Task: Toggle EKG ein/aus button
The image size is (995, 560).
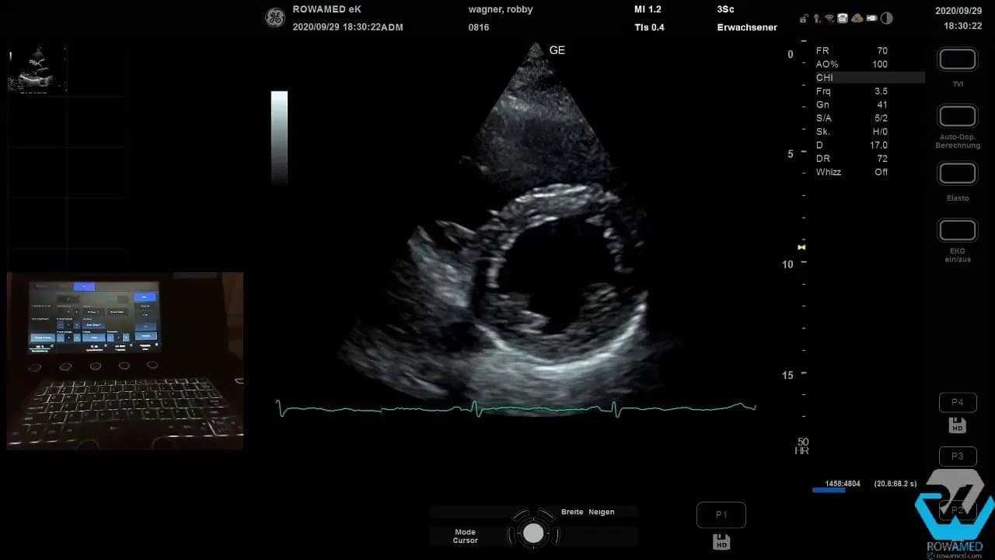Action: [x=958, y=231]
